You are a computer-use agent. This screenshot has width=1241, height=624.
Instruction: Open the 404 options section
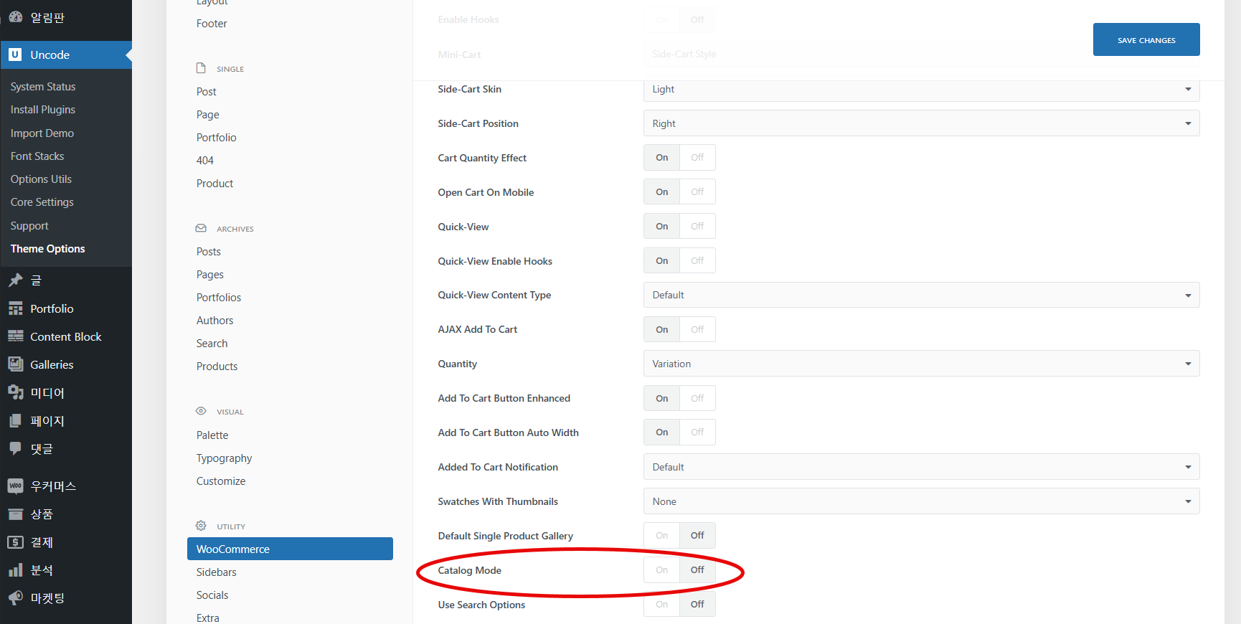205,161
